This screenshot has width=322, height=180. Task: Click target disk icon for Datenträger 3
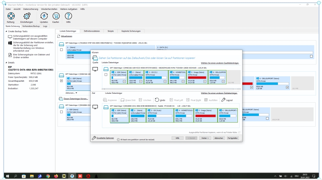[106, 107]
